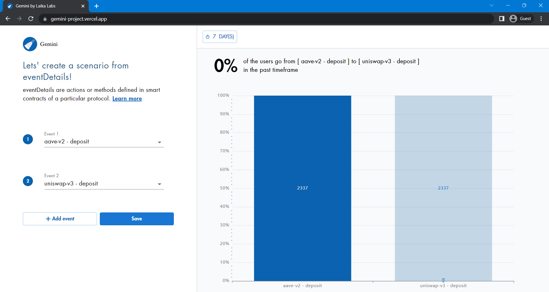Viewport: 549px width, 292px height.
Task: Click the Gemini brush logo icon
Action: (x=30, y=44)
